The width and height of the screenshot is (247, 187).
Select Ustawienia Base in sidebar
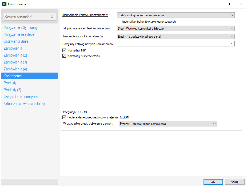pos(16,41)
